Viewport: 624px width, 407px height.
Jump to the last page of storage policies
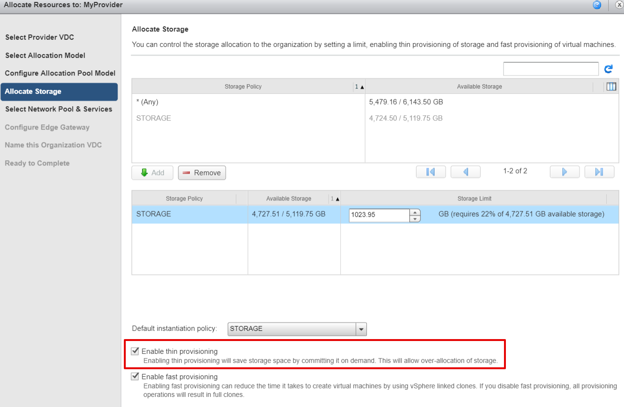(599, 172)
